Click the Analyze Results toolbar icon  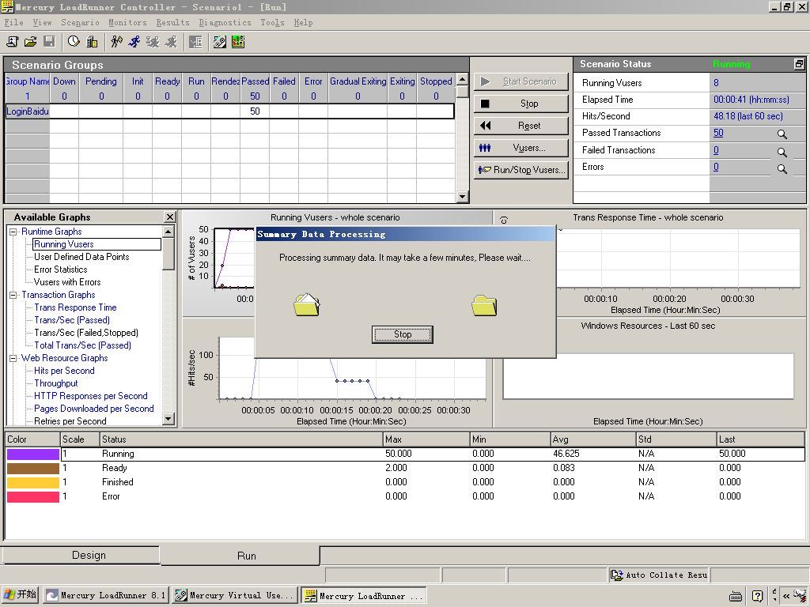click(220, 42)
